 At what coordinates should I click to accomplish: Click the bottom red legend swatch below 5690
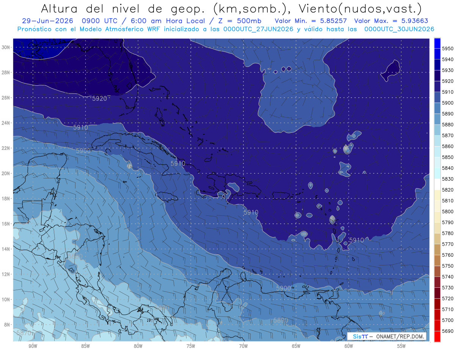[437, 336]
